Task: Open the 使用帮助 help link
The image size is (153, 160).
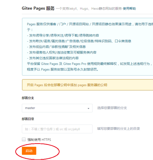Action: [129, 9]
